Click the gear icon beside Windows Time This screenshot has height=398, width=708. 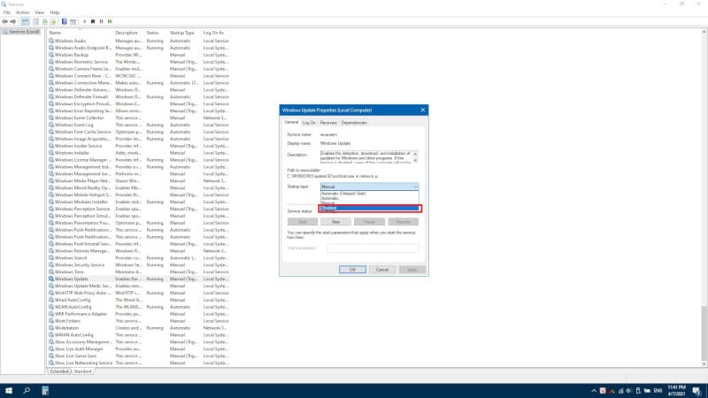pos(51,272)
